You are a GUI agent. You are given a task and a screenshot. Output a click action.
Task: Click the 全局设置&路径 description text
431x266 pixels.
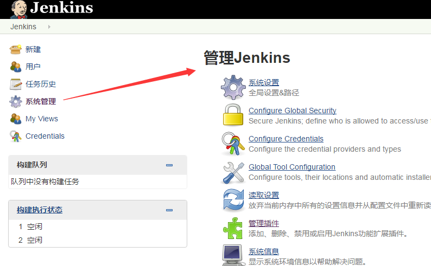tap(274, 93)
